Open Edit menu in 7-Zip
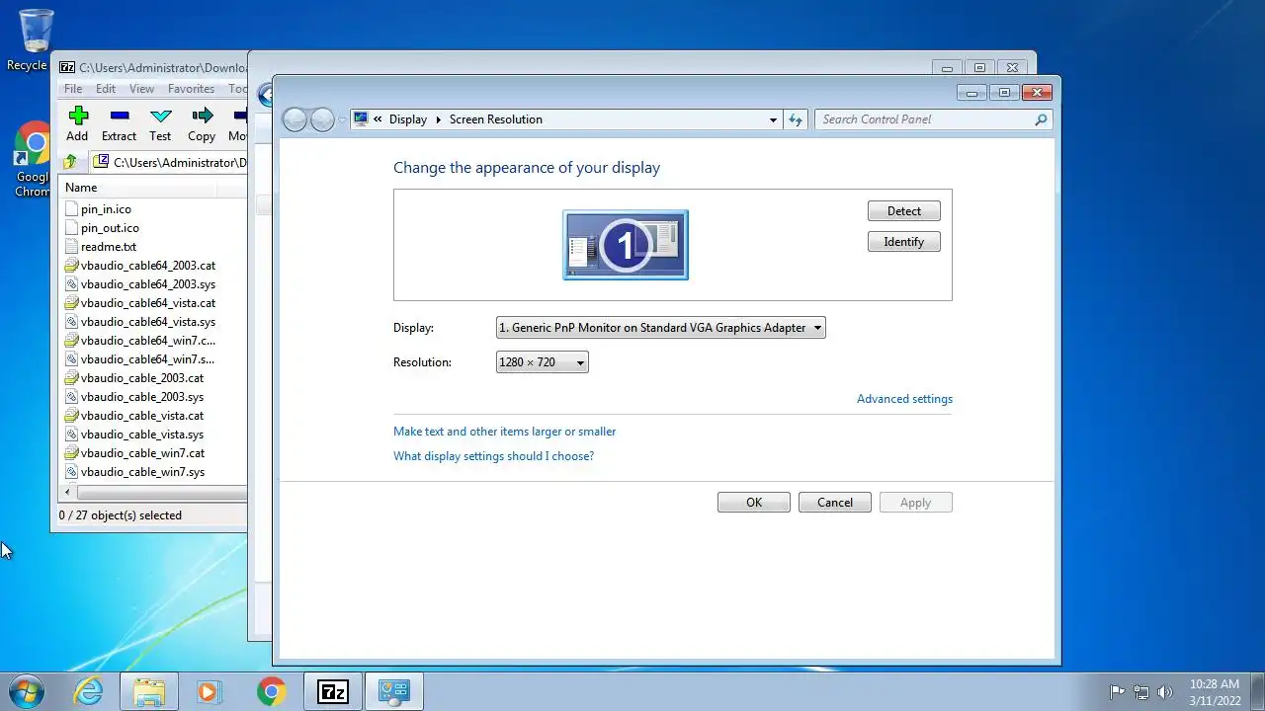 tap(106, 89)
